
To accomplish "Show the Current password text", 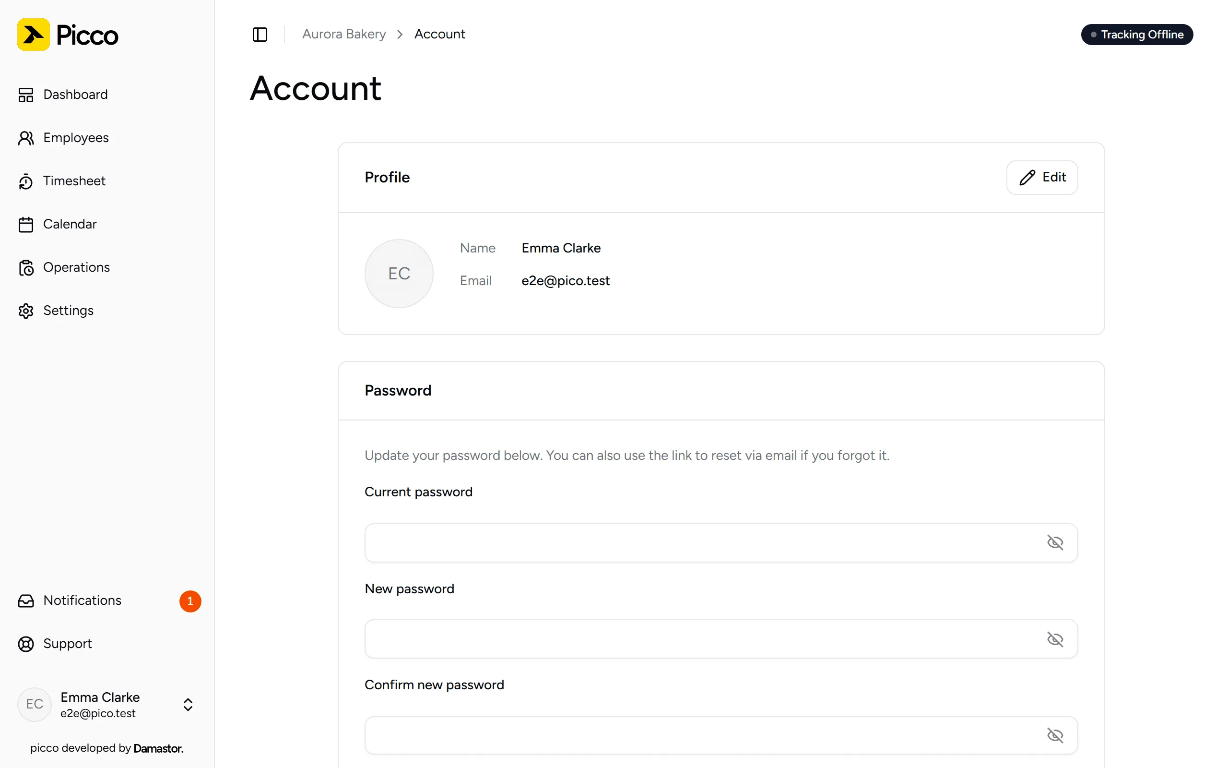I will (x=1055, y=542).
